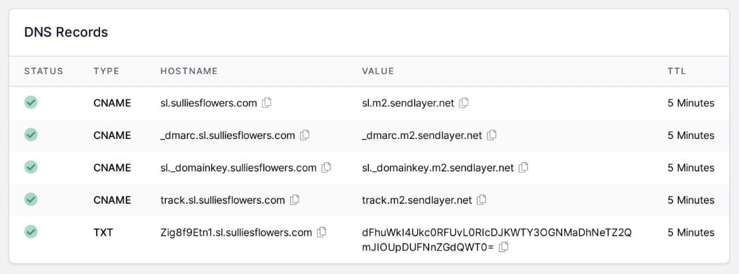739x274 pixels.
Task: Copy the sl.m2.sendlayer.net value
Action: [x=464, y=103]
